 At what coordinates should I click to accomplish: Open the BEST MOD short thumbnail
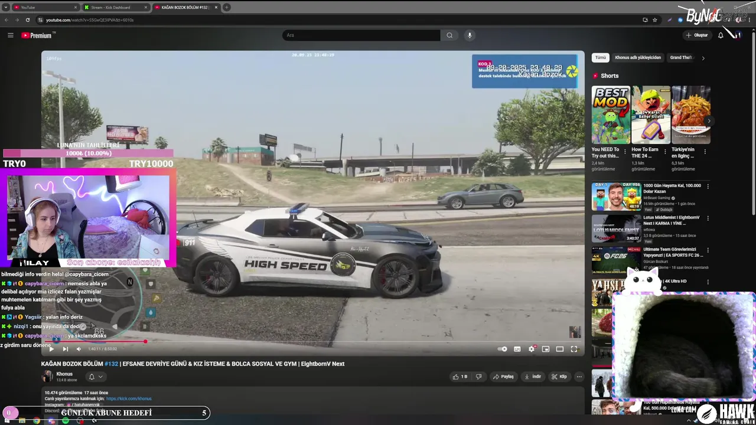point(611,115)
